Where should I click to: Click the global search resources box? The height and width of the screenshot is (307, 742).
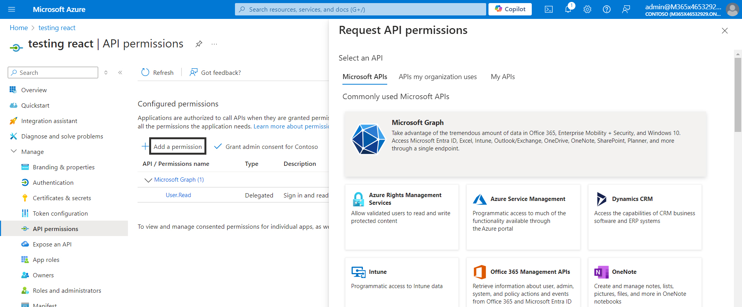pyautogui.click(x=360, y=9)
